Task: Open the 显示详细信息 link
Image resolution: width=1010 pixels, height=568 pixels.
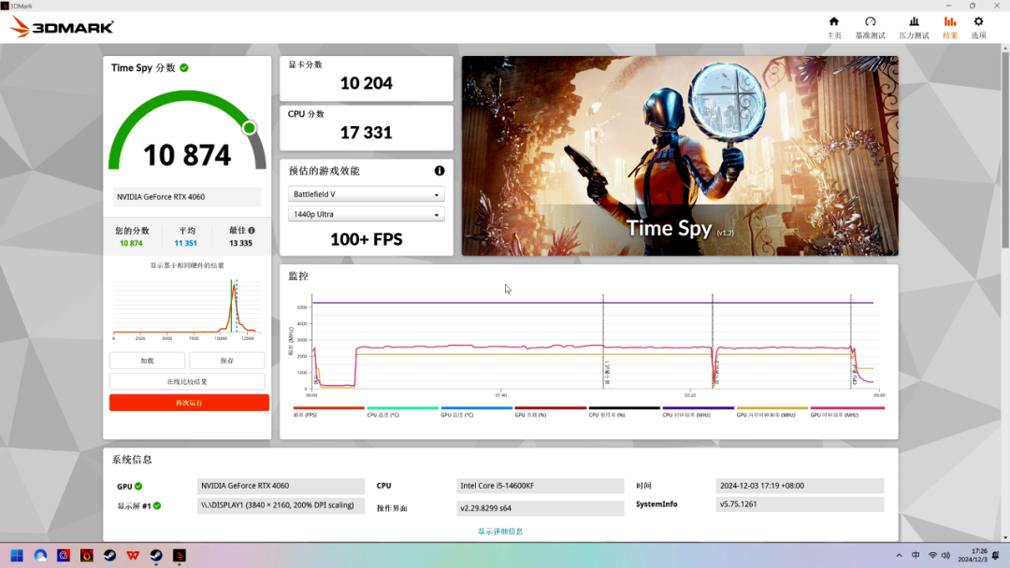Action: click(x=500, y=532)
